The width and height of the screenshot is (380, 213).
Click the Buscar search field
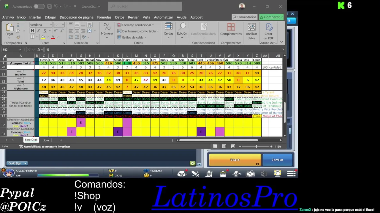point(145,6)
